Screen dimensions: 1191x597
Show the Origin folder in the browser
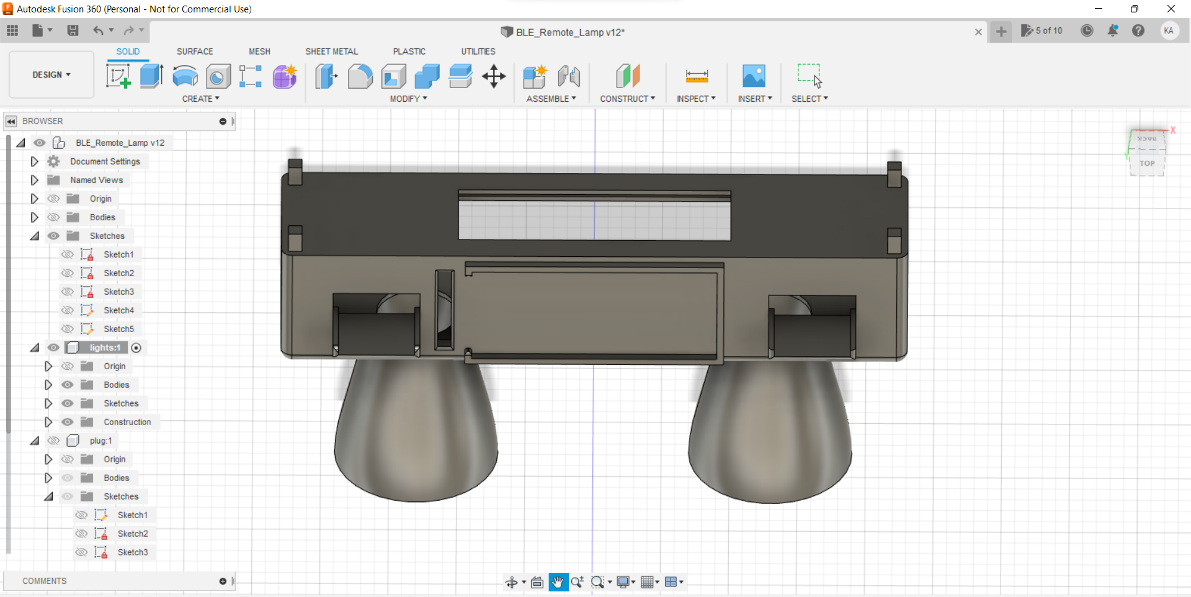pos(53,198)
